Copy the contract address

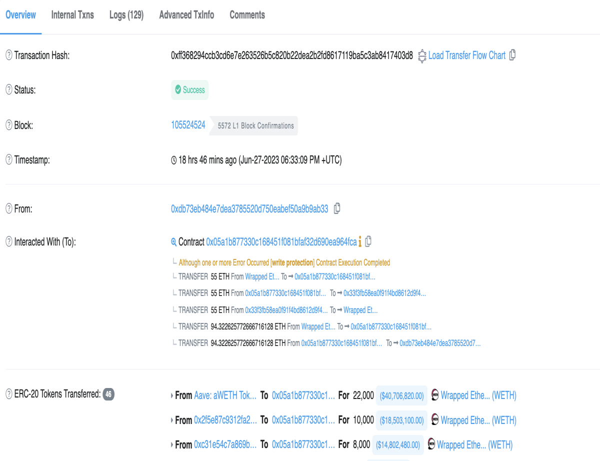coord(368,241)
